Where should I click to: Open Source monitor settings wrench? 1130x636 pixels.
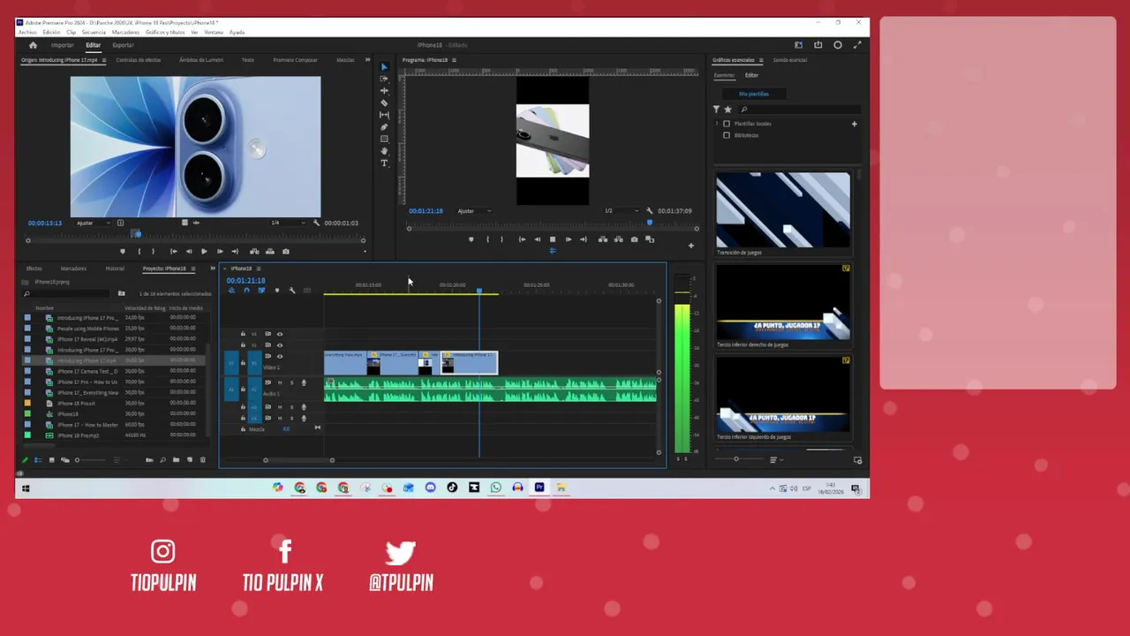315,223
